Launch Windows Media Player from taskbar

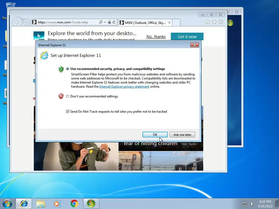[57, 204]
